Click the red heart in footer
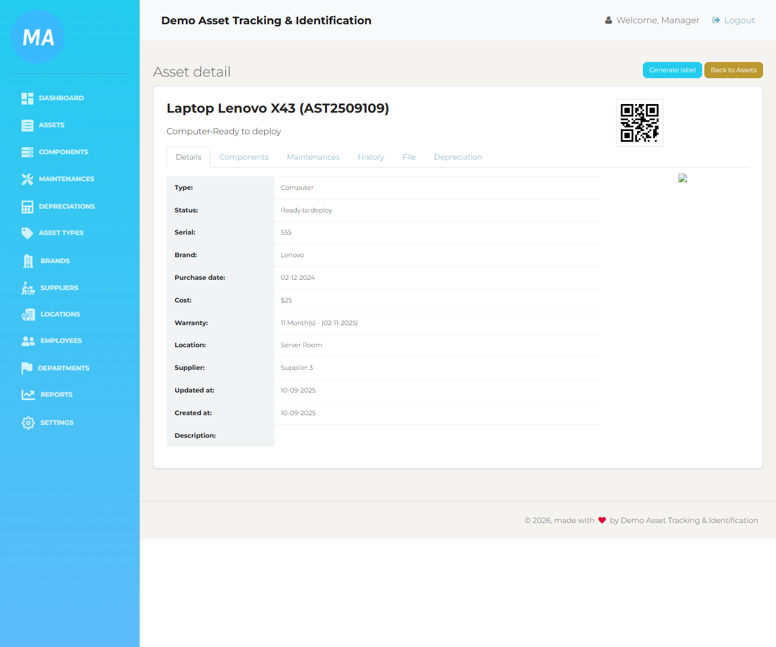 pos(602,520)
